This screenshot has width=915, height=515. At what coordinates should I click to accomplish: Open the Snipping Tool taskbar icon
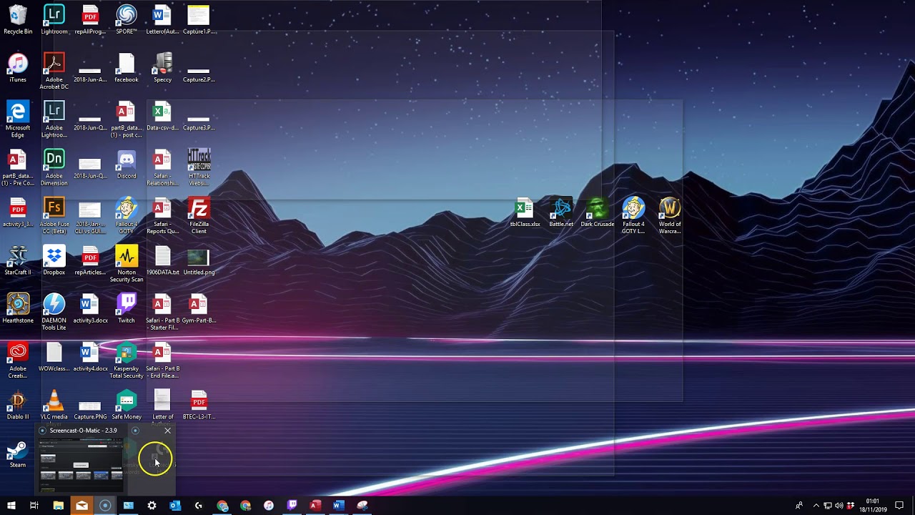click(362, 506)
